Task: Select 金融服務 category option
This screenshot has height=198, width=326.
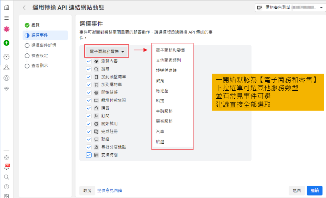Action: coord(164,111)
